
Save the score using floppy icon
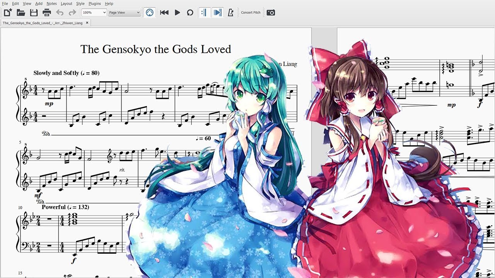point(34,12)
